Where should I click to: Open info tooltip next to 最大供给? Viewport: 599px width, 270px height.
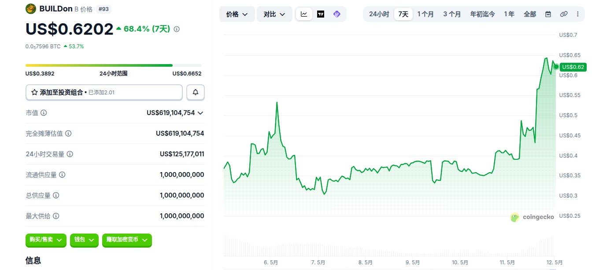pos(56,216)
